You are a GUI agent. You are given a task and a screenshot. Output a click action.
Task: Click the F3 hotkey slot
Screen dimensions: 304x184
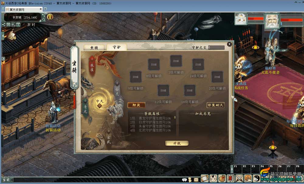point(255,169)
